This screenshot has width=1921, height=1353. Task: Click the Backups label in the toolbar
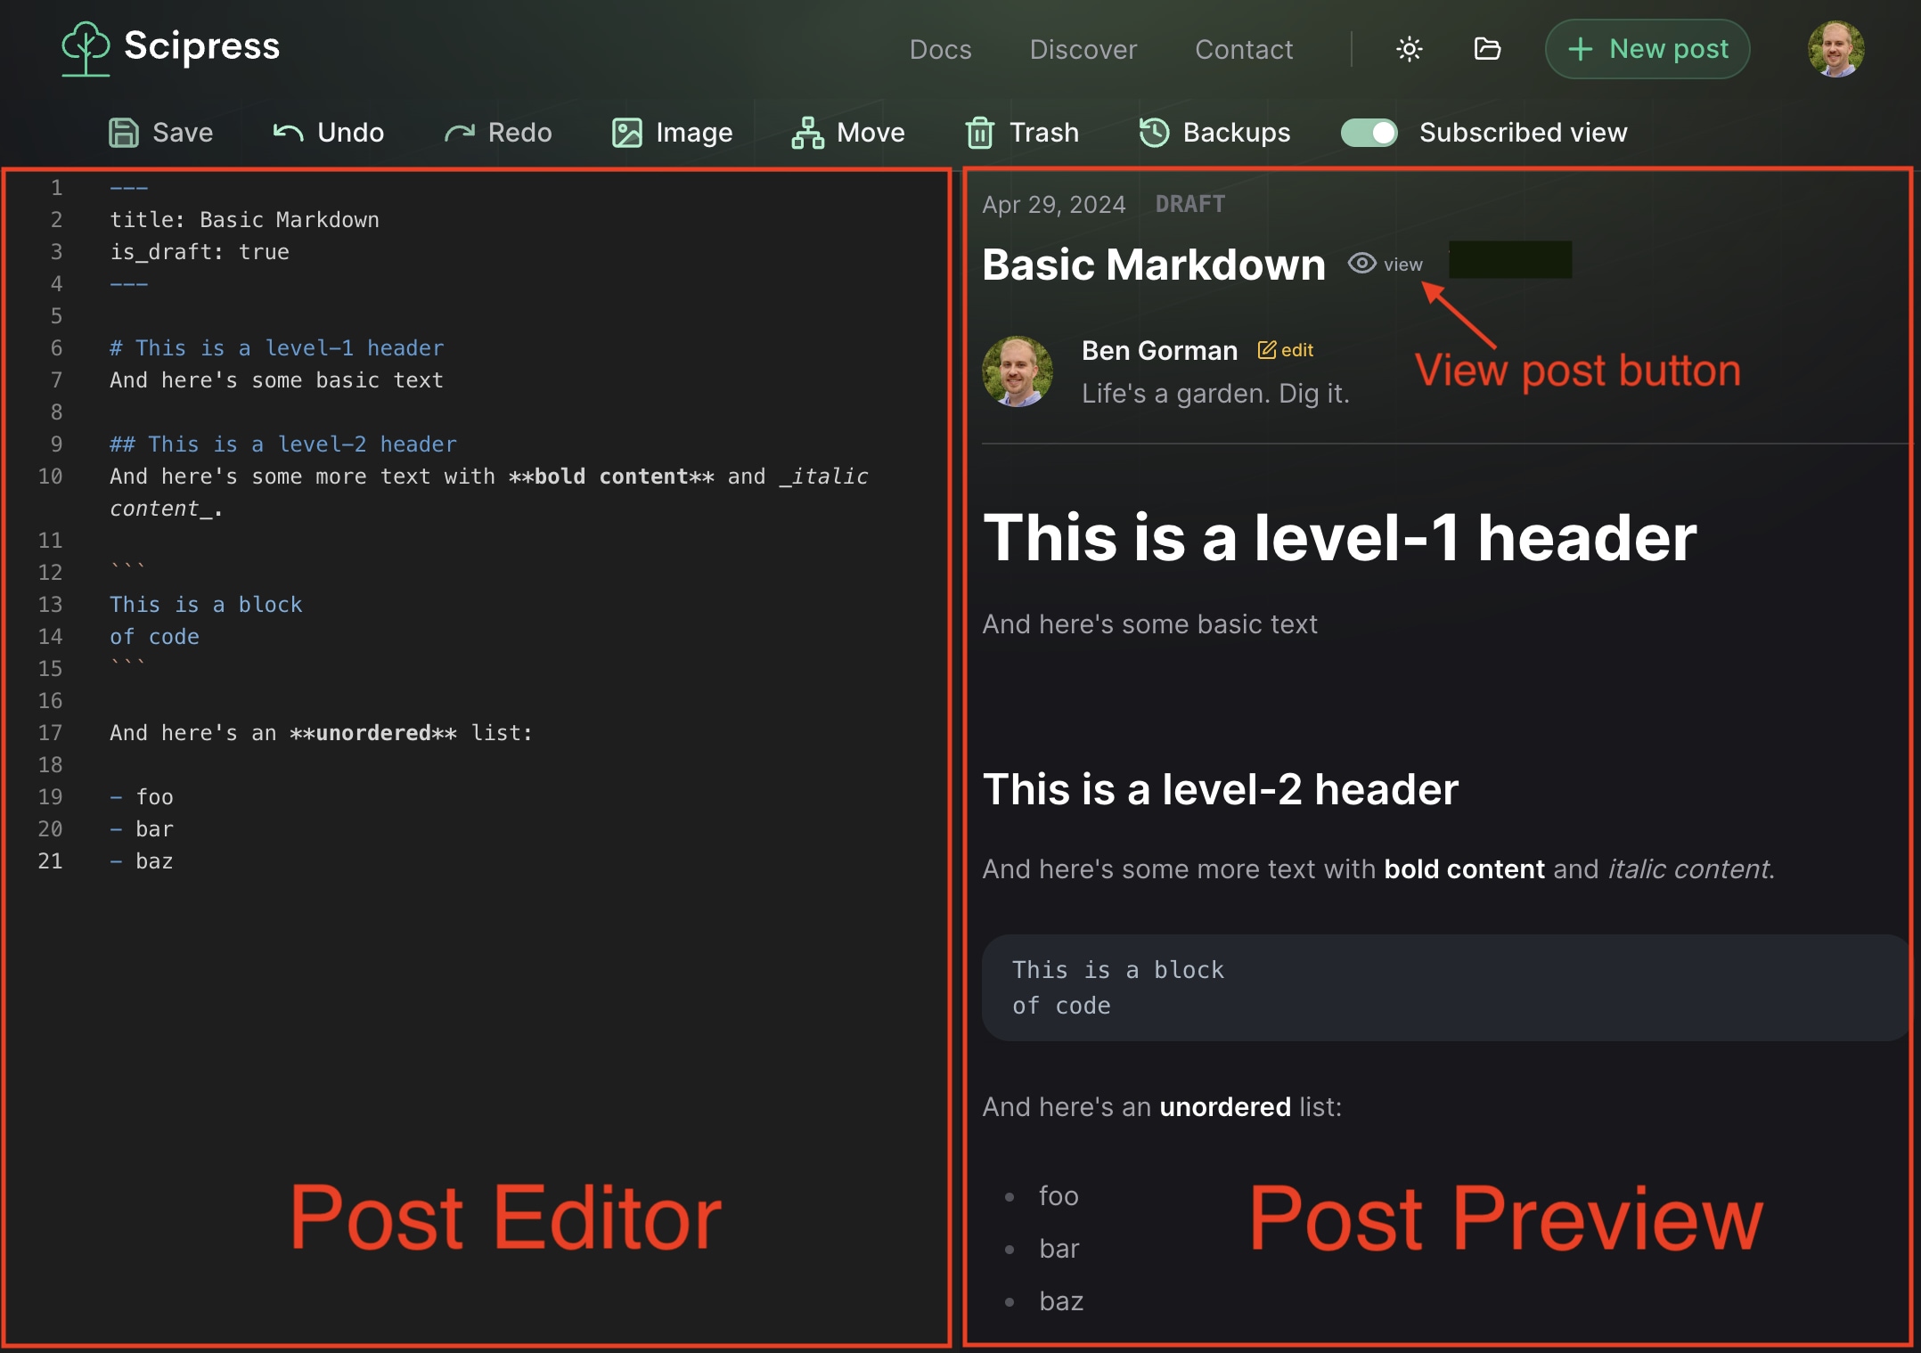pyautogui.click(x=1237, y=133)
